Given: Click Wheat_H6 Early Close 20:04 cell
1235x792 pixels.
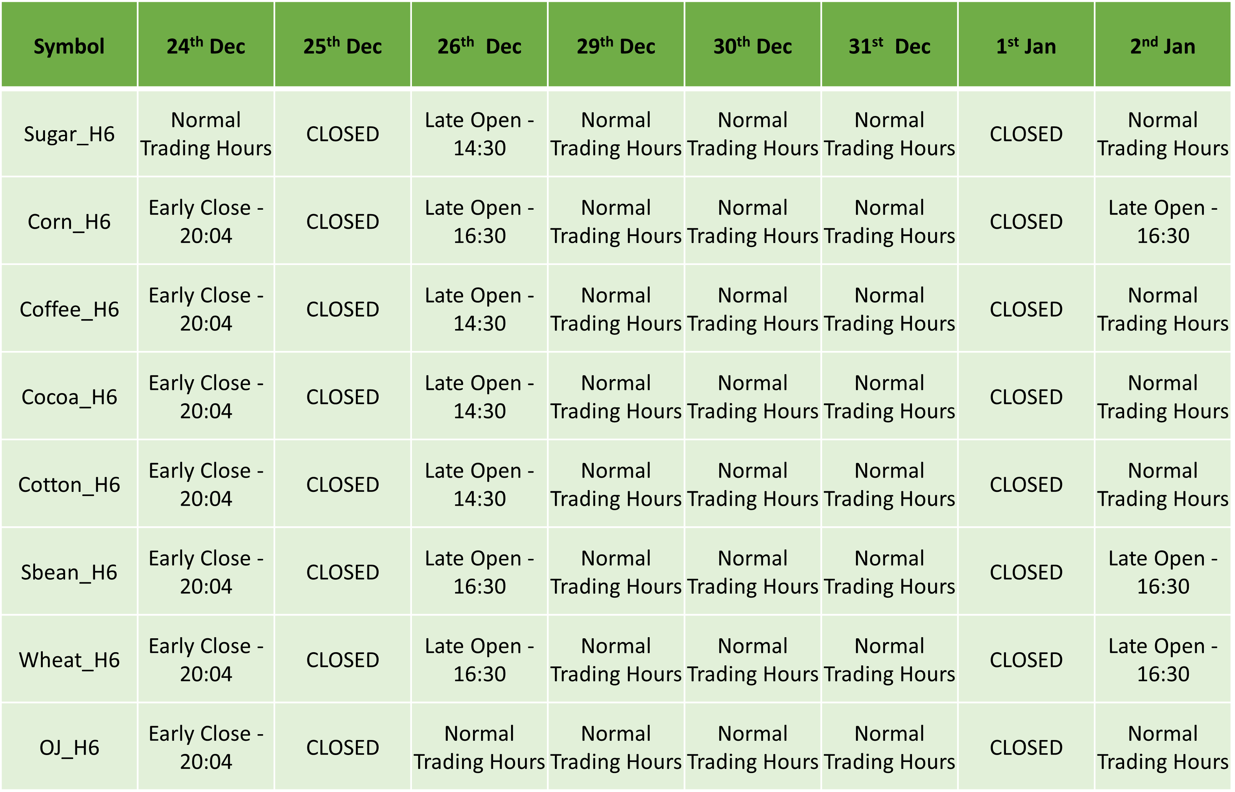Looking at the screenshot, I should 206,660.
